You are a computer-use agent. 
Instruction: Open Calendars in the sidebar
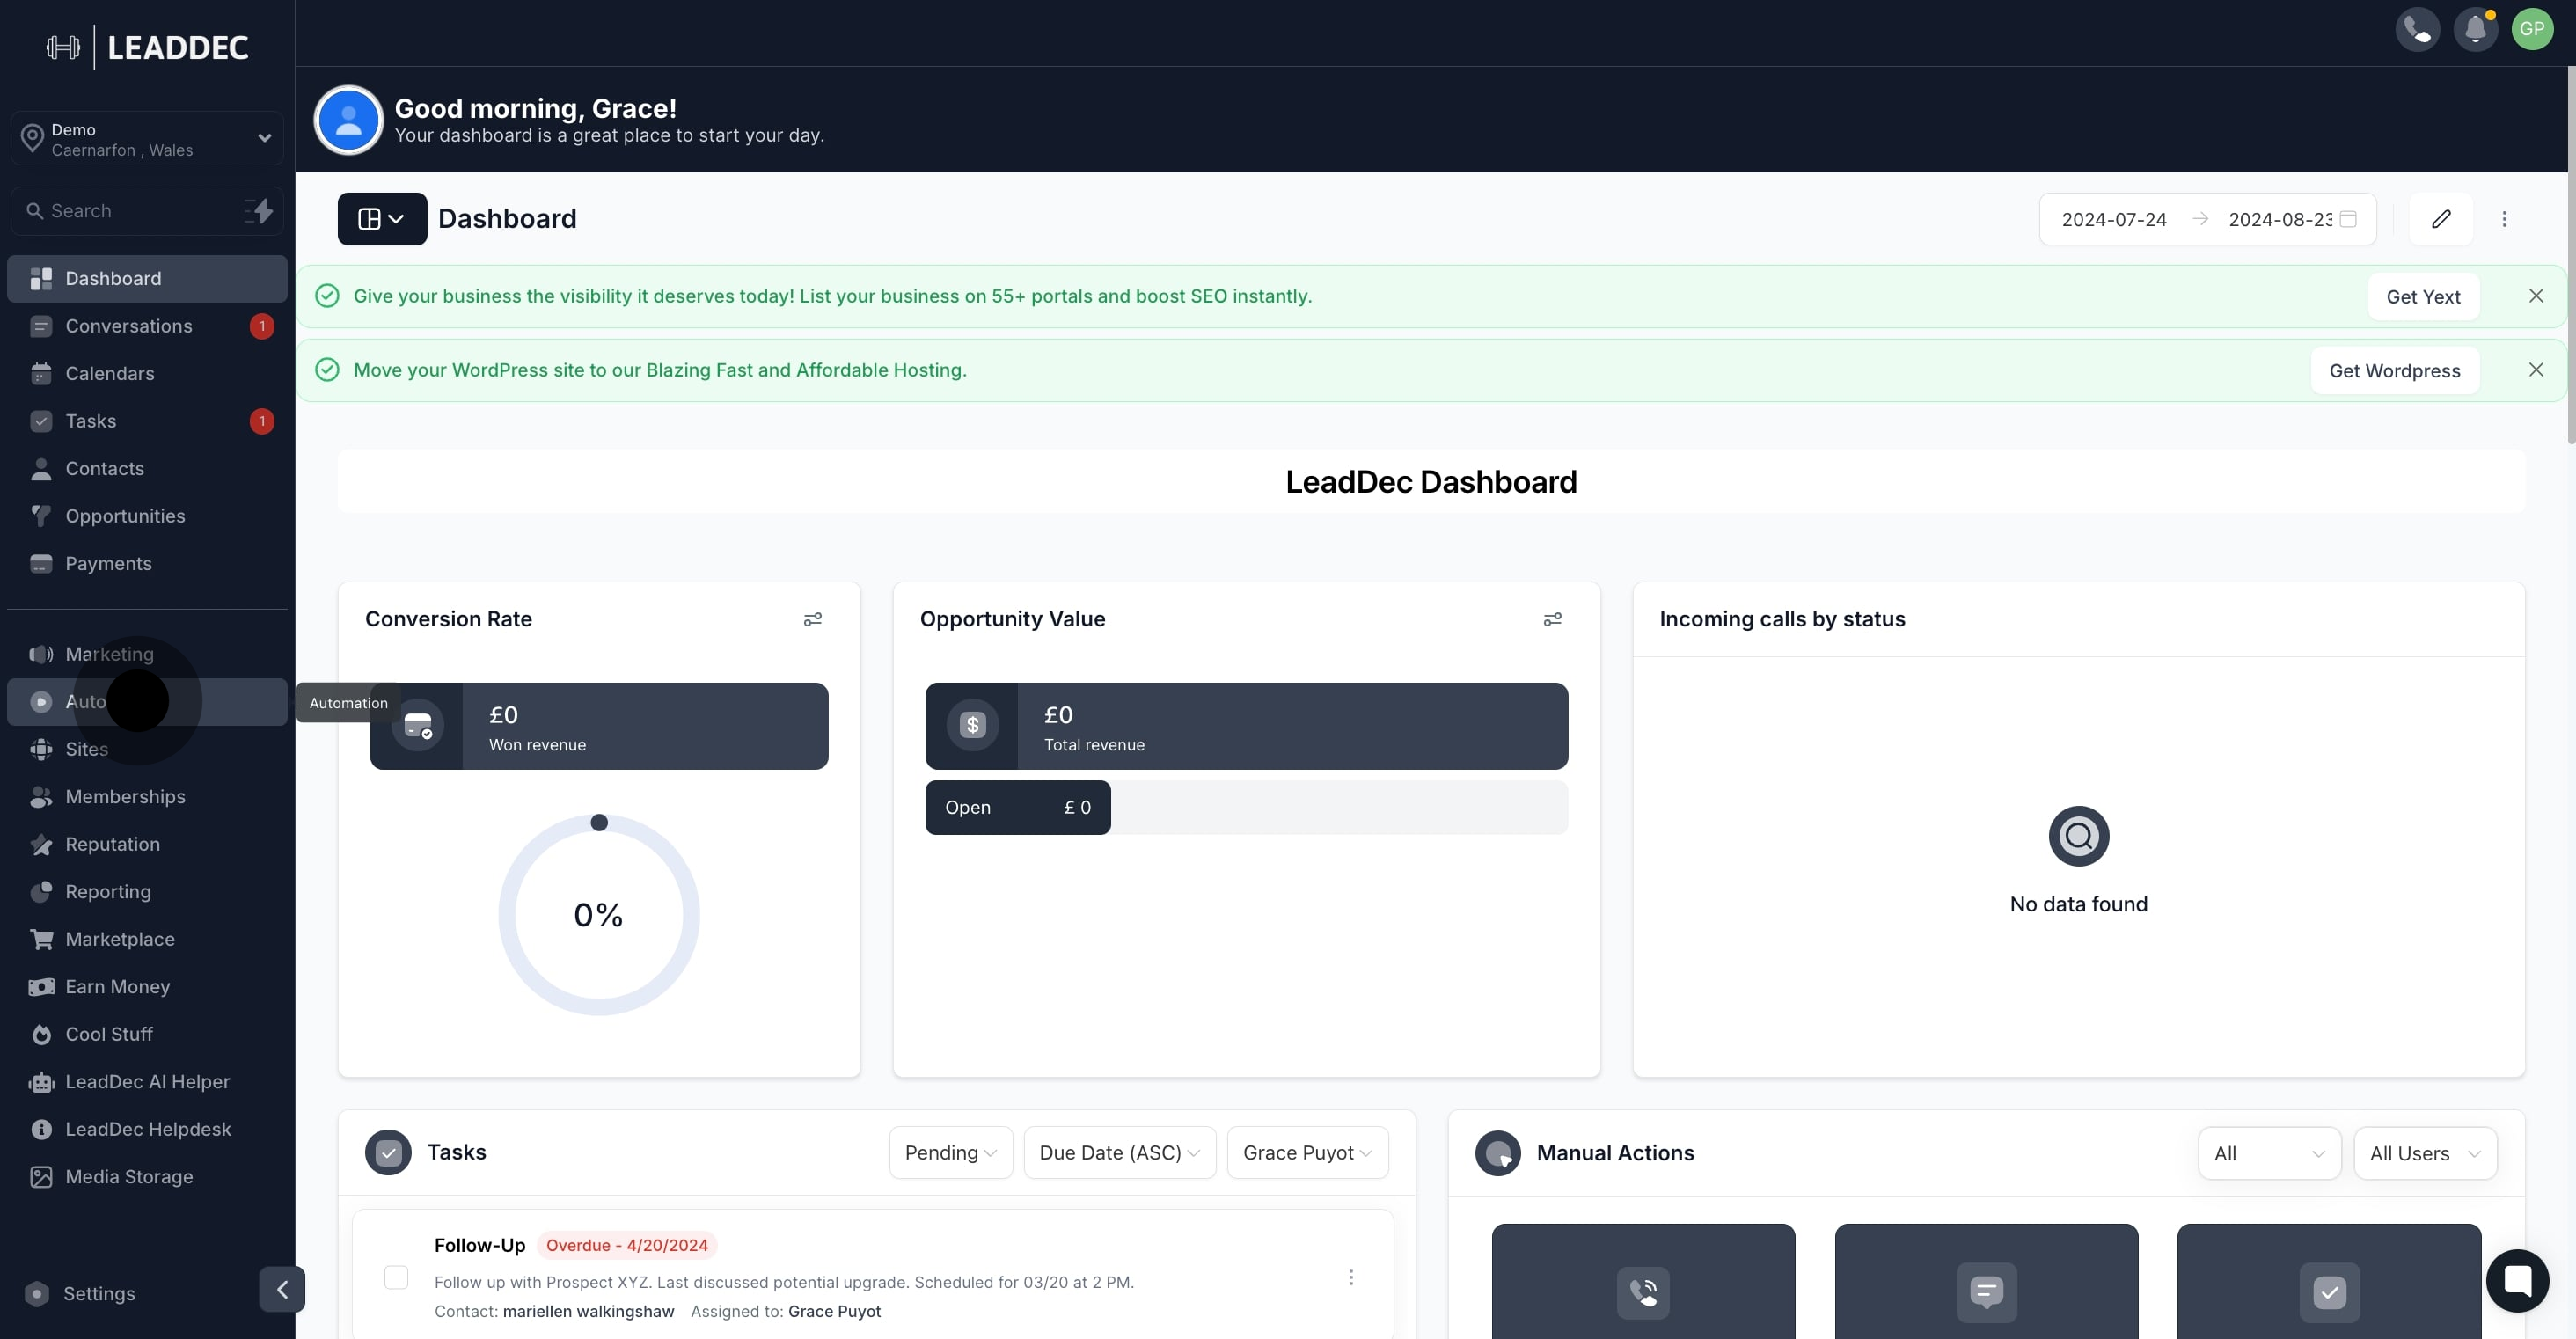(x=147, y=374)
